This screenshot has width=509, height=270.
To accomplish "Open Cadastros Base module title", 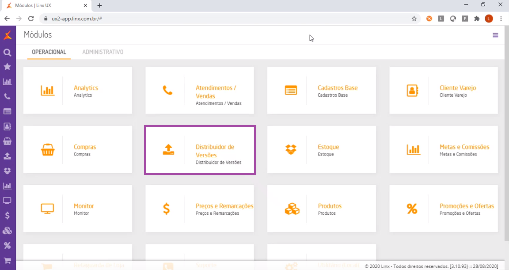I will pyautogui.click(x=338, y=88).
